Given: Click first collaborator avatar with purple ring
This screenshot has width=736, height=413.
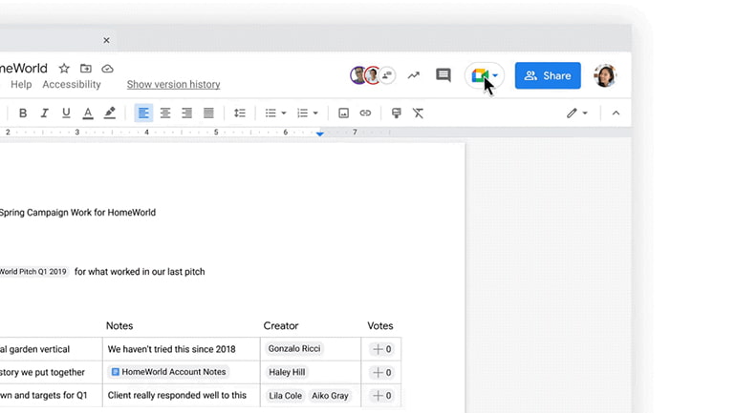Looking at the screenshot, I should click(x=357, y=75).
